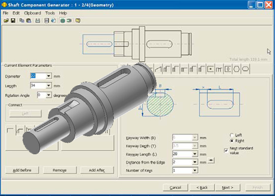Click the greyed Finish button
The width and height of the screenshot is (275, 196).
coord(257,188)
